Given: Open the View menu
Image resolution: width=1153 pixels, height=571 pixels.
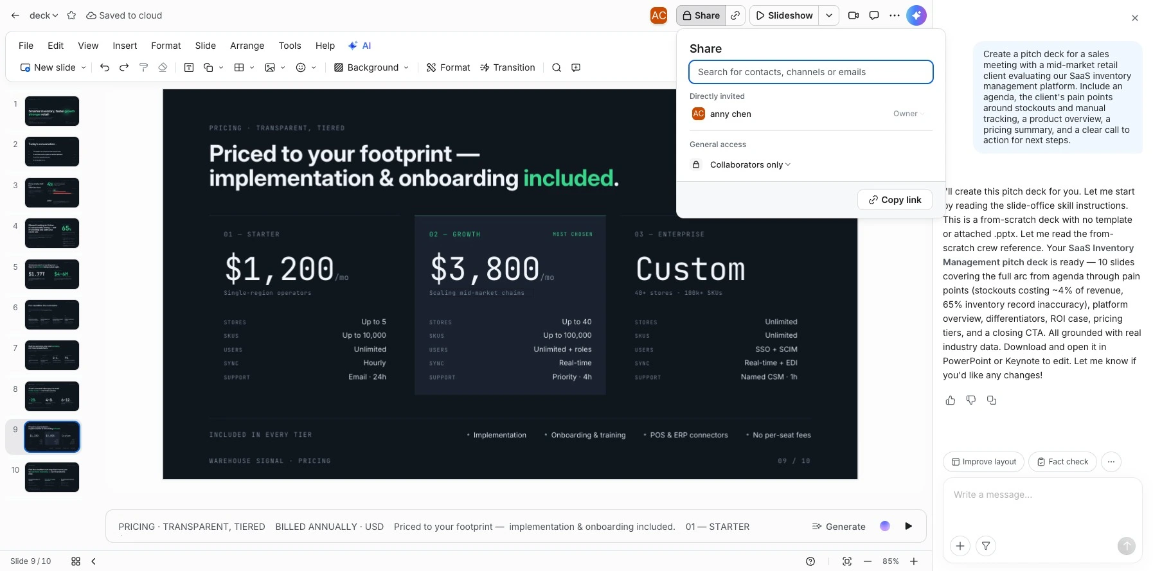Looking at the screenshot, I should point(88,46).
